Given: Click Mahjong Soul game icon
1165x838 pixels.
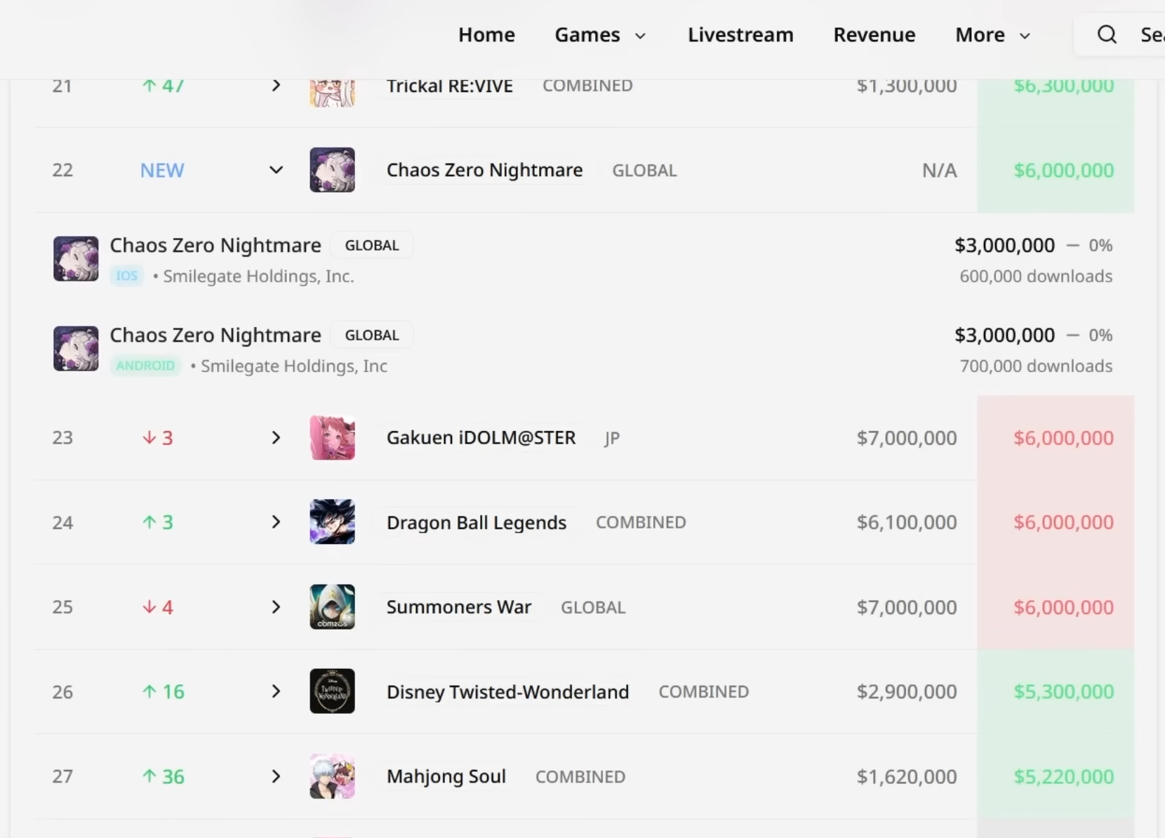Looking at the screenshot, I should point(332,776).
